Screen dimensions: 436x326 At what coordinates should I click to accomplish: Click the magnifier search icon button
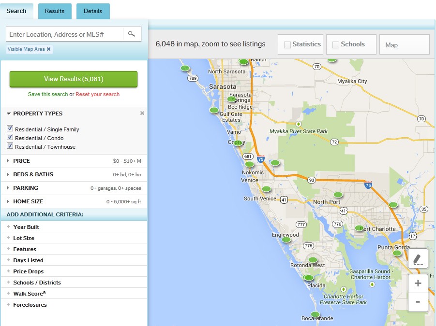click(132, 34)
